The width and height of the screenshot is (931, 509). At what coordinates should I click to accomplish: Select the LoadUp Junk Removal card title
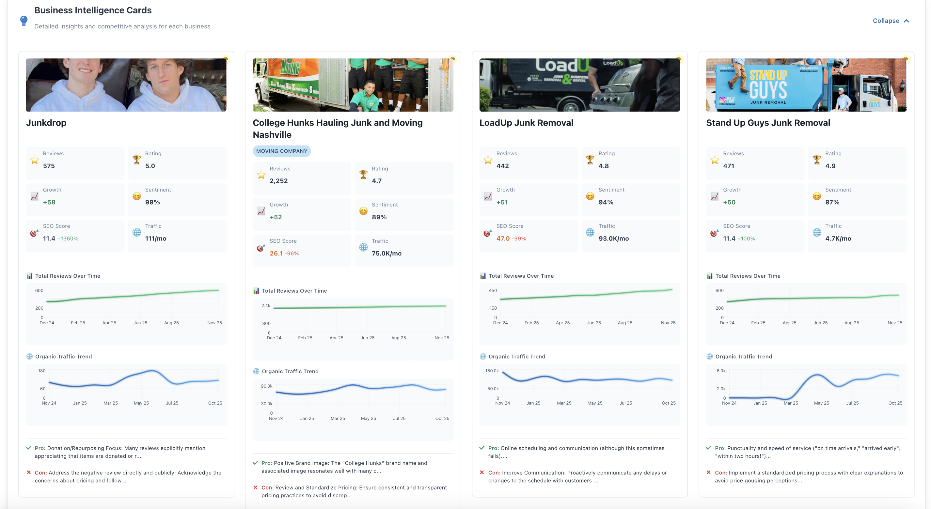pos(526,123)
